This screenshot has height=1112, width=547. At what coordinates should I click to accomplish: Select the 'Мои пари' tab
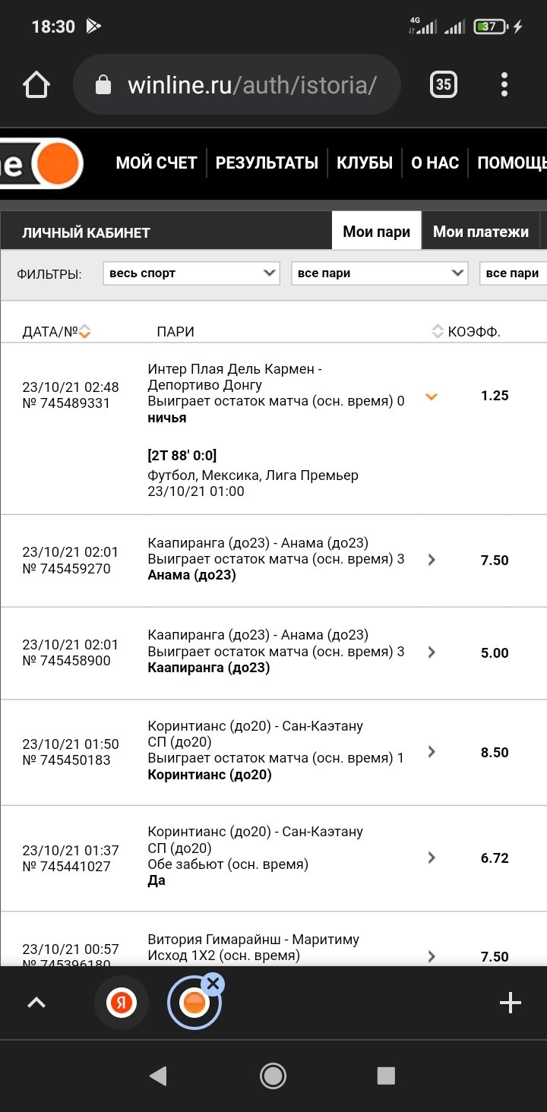tap(376, 232)
